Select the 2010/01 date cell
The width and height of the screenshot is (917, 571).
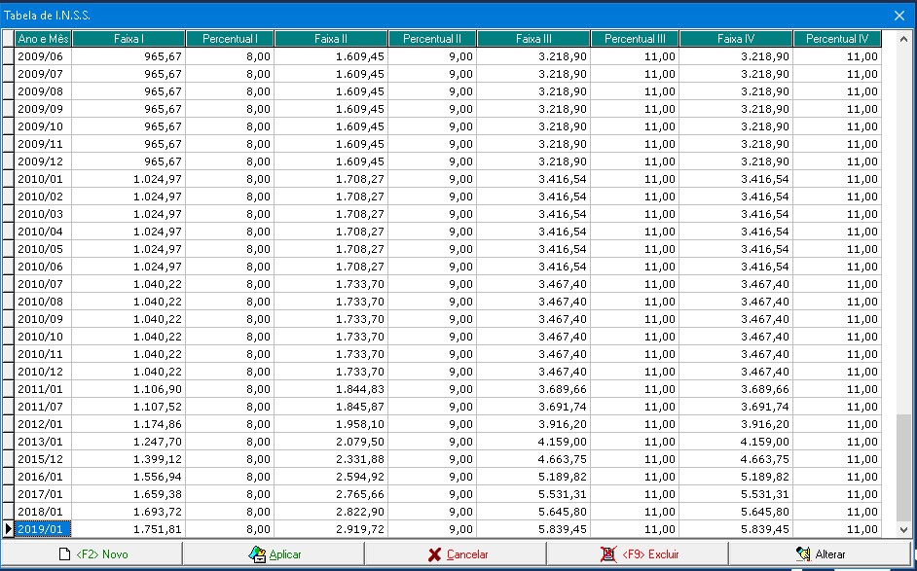click(x=43, y=179)
